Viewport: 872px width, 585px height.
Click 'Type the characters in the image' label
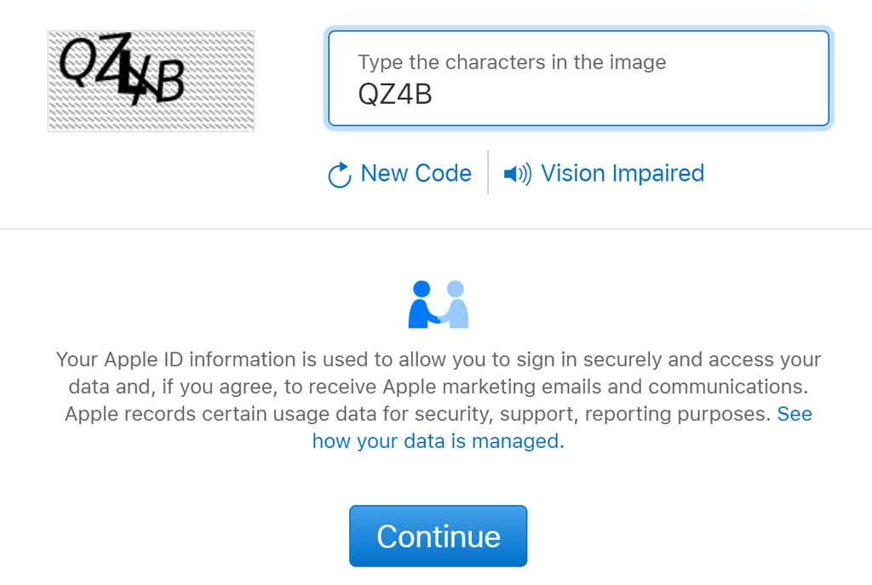pyautogui.click(x=512, y=62)
